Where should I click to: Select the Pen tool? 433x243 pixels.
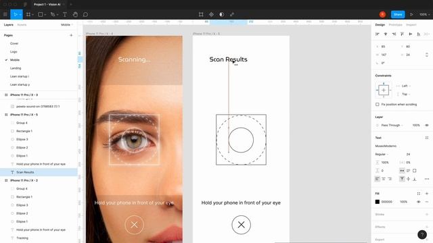click(53, 14)
